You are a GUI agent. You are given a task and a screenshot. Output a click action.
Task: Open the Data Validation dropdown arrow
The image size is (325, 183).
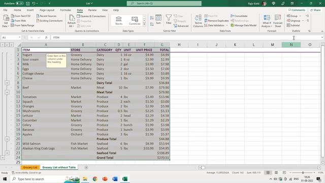pos(227,25)
